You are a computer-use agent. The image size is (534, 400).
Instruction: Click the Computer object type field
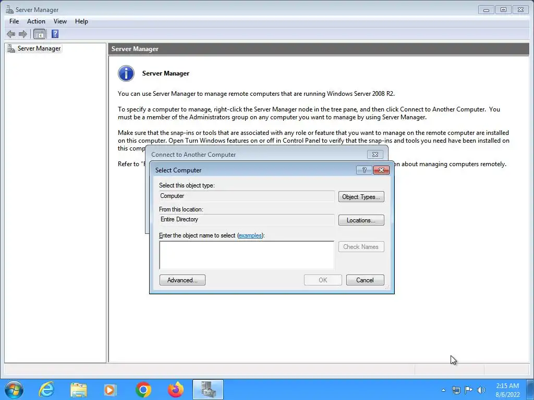click(247, 196)
